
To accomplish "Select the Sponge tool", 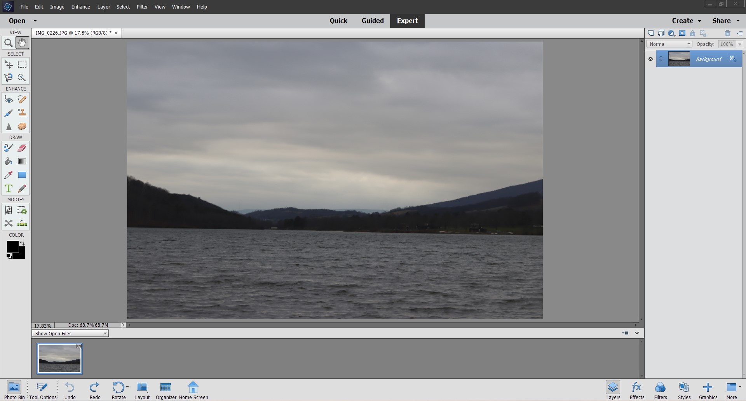I will pyautogui.click(x=22, y=127).
